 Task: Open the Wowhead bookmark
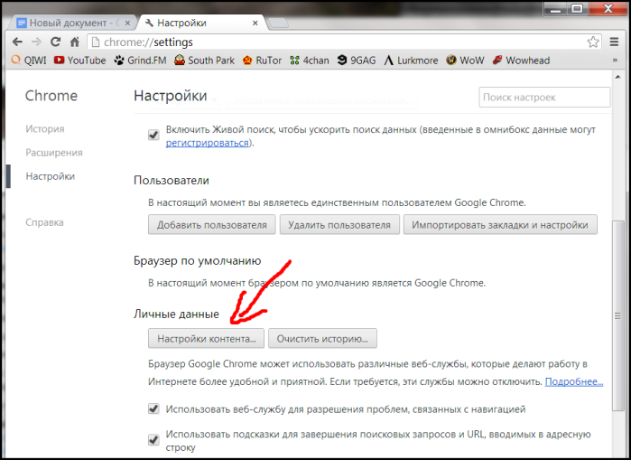point(521,61)
